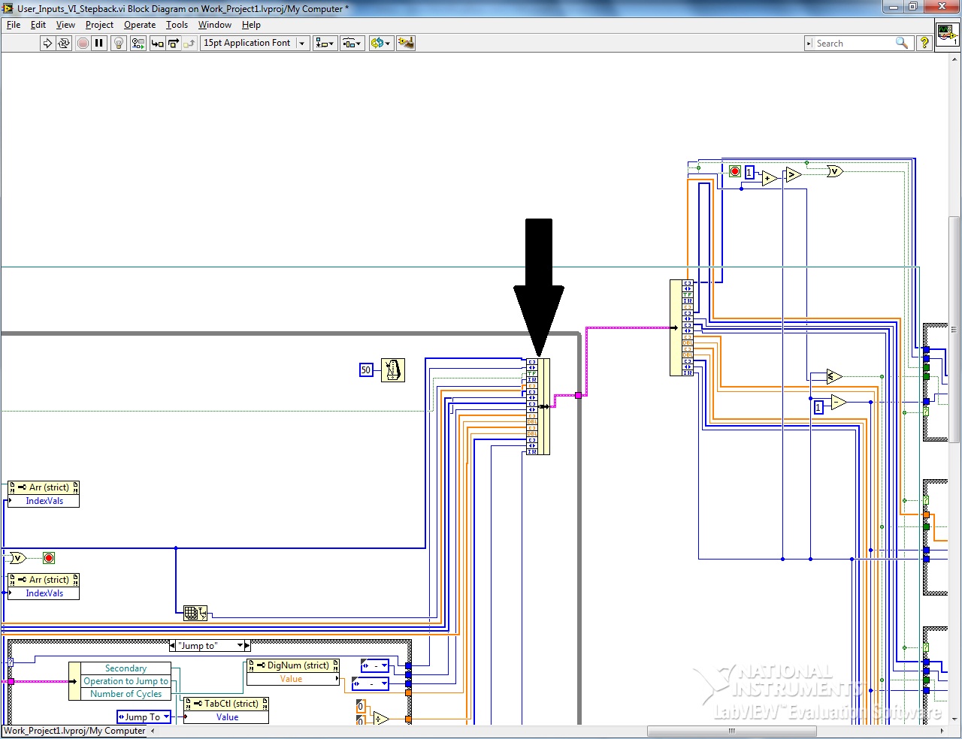Viewport: 962px width, 739px height.
Task: Open the Help menu
Action: [251, 25]
